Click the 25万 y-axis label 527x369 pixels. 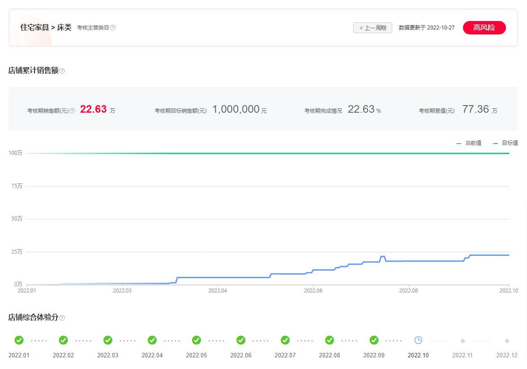[17, 251]
